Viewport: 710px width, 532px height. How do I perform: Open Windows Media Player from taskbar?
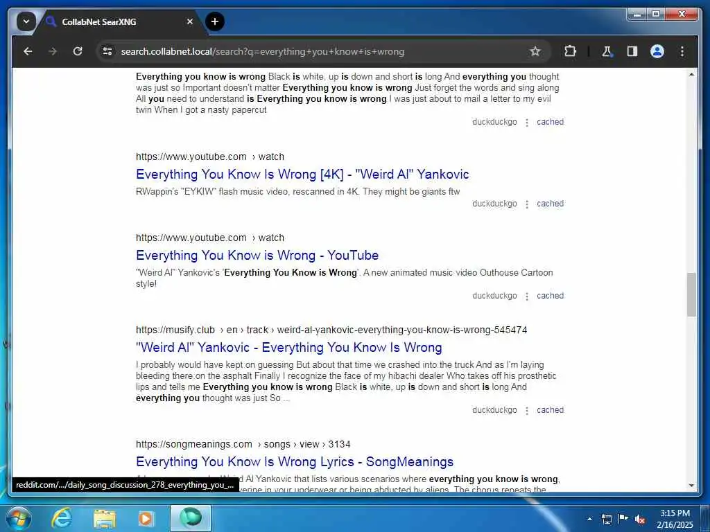coord(146,518)
